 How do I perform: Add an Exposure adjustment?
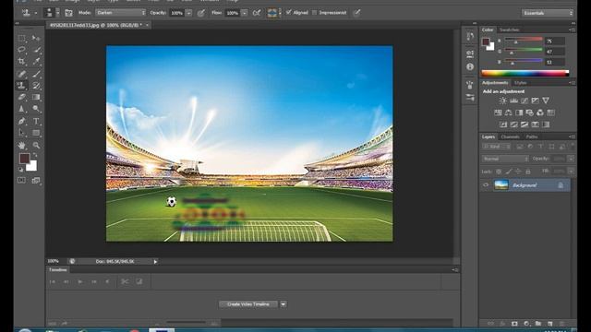535,101
